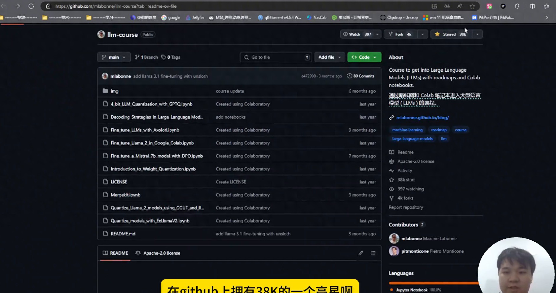Open Add file dropdown
The height and width of the screenshot is (293, 556).
[x=330, y=57]
